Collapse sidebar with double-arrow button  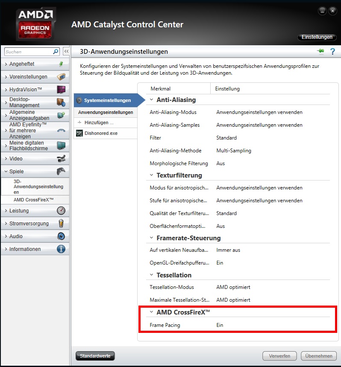click(66, 52)
